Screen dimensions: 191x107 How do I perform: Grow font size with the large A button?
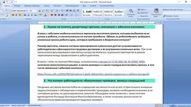(x=40, y=11)
